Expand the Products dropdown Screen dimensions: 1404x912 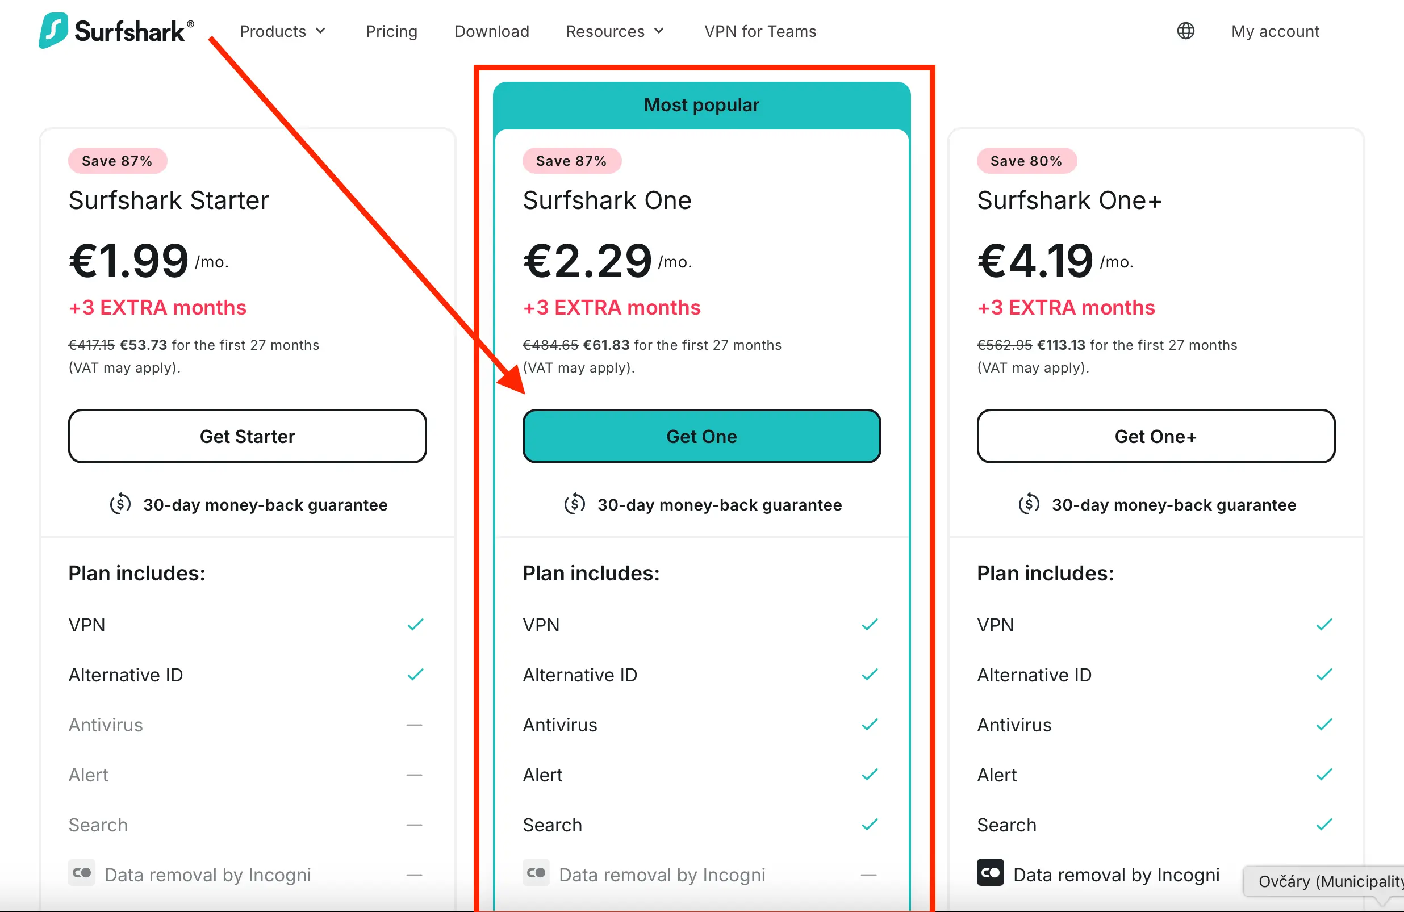pos(283,31)
